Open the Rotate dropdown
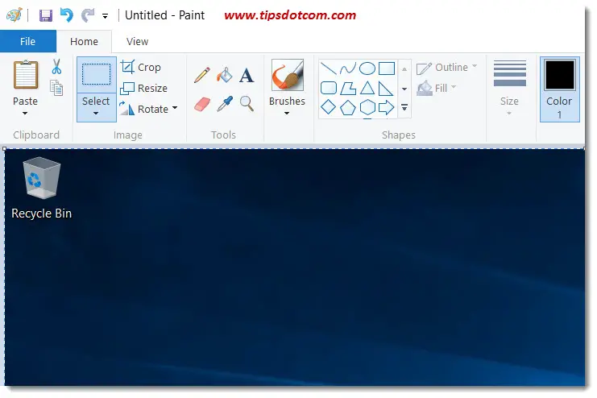 click(x=148, y=109)
